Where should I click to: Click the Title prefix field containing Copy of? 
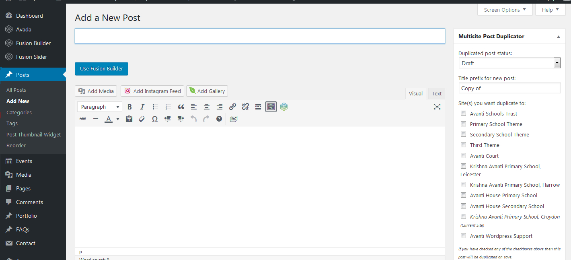tap(509, 88)
